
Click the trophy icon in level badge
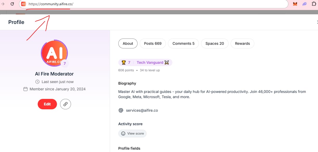[124, 62]
